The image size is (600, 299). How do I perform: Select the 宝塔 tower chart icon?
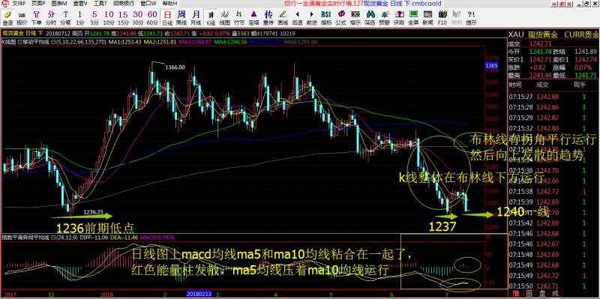(253, 17)
